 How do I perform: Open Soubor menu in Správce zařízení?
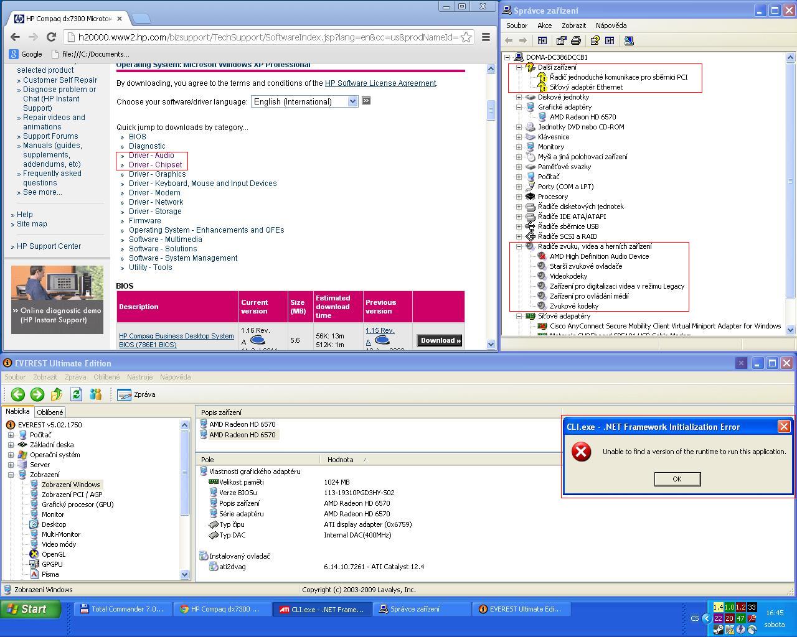(x=517, y=26)
